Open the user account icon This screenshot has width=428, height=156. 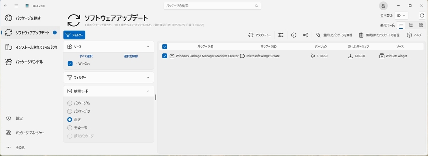point(383,6)
